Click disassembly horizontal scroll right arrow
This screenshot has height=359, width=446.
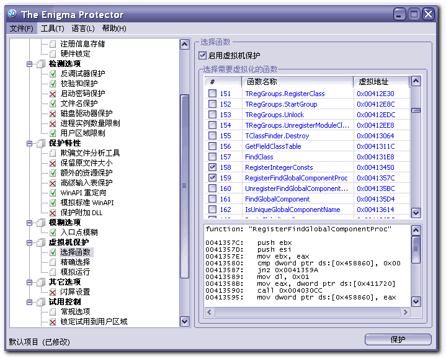coord(405,312)
